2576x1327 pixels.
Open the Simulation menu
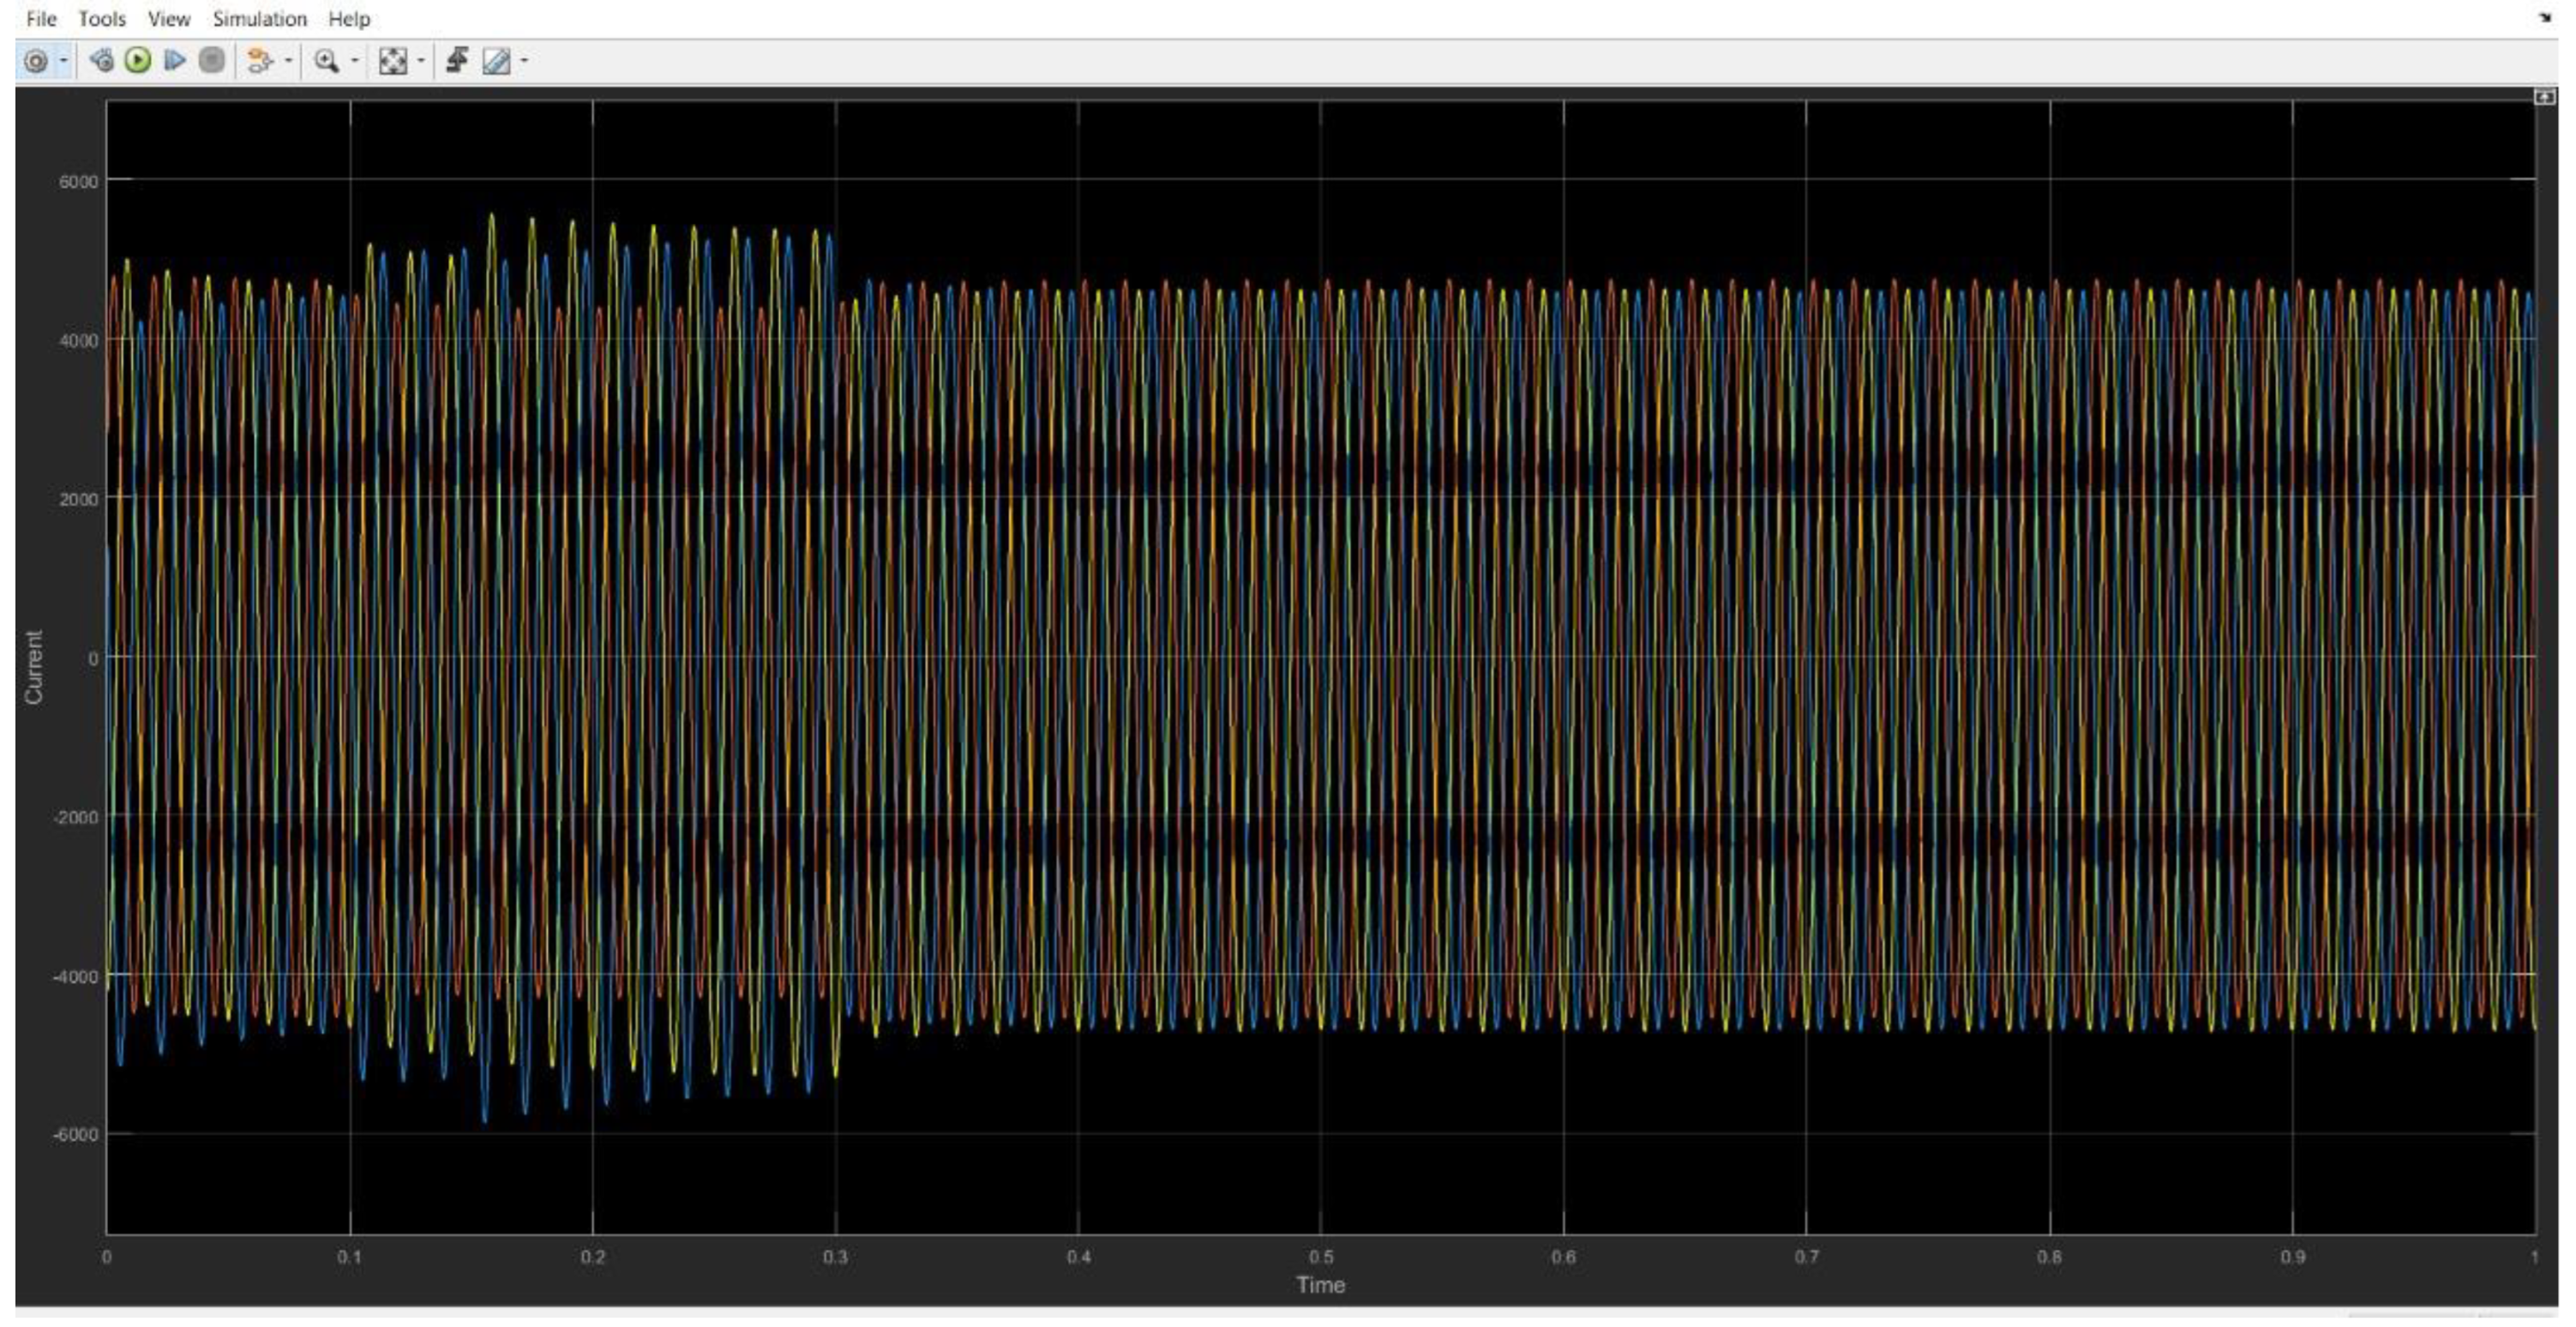coord(259,19)
